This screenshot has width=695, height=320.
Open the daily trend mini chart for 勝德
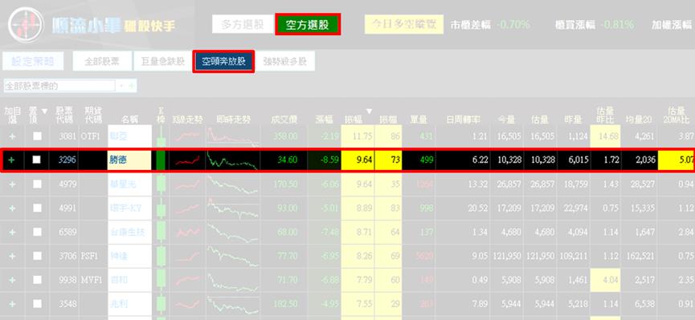(x=187, y=160)
